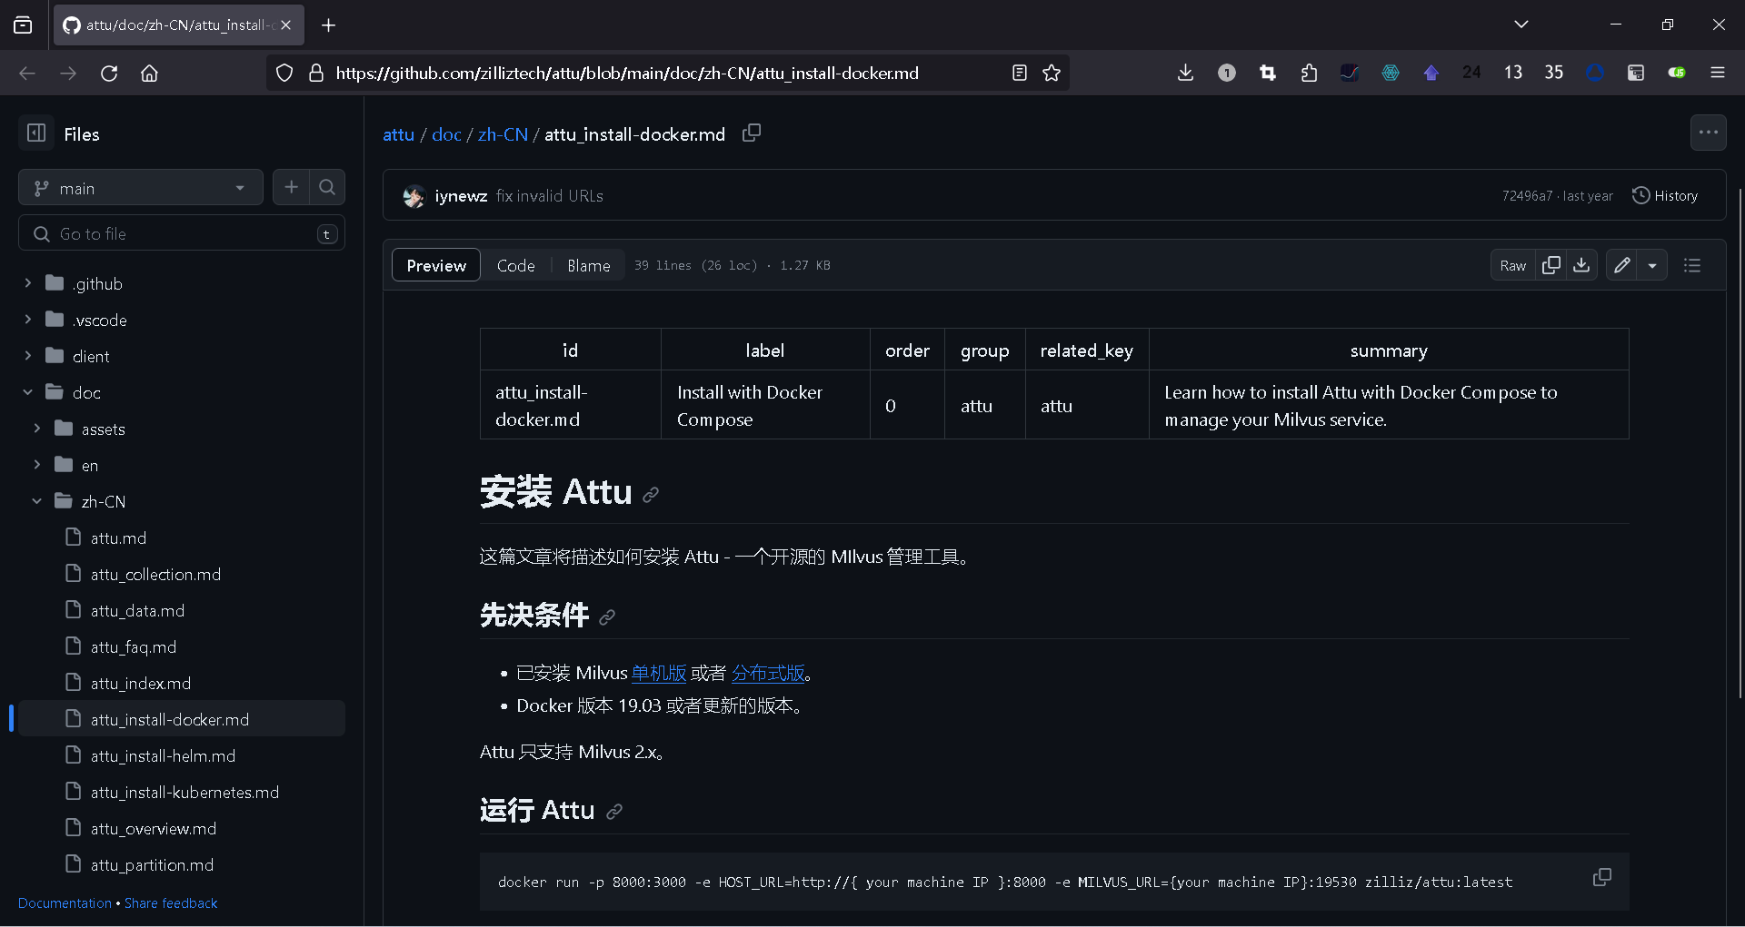Bookmark this page with the star
This screenshot has width=1745, height=927.
1052,73
